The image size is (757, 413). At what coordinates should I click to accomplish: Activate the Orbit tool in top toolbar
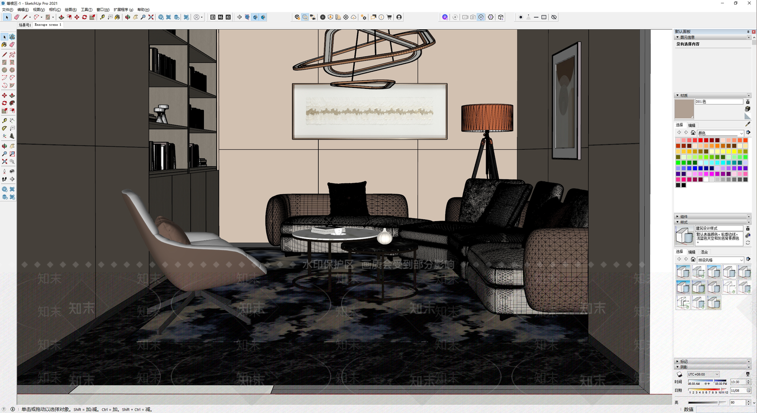(x=127, y=17)
